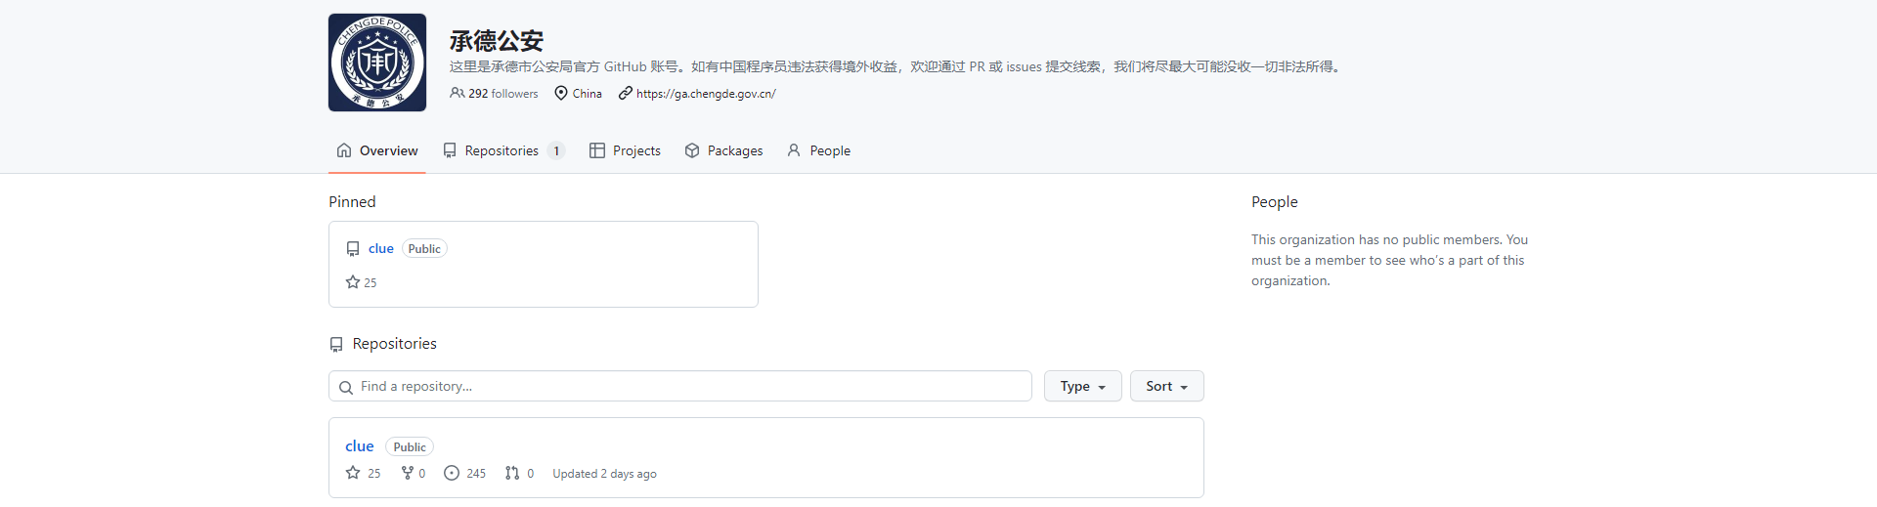Image resolution: width=1877 pixels, height=507 pixels.
Task: Open the pinned clue card's 25 stars link
Action: (361, 282)
